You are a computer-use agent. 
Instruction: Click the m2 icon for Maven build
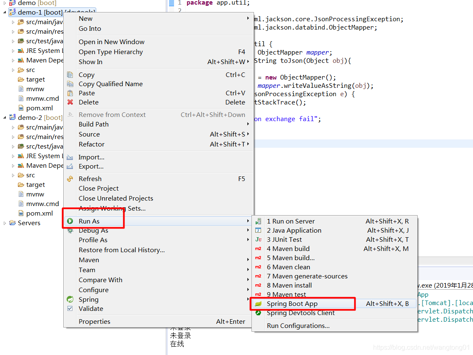pyautogui.click(x=258, y=249)
